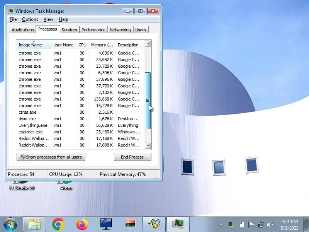Click the process list scroll down arrow
This screenshot has width=309, height=232.
(x=148, y=146)
